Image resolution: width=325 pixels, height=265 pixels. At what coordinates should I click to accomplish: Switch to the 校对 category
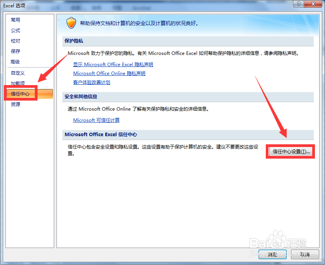click(x=15, y=41)
